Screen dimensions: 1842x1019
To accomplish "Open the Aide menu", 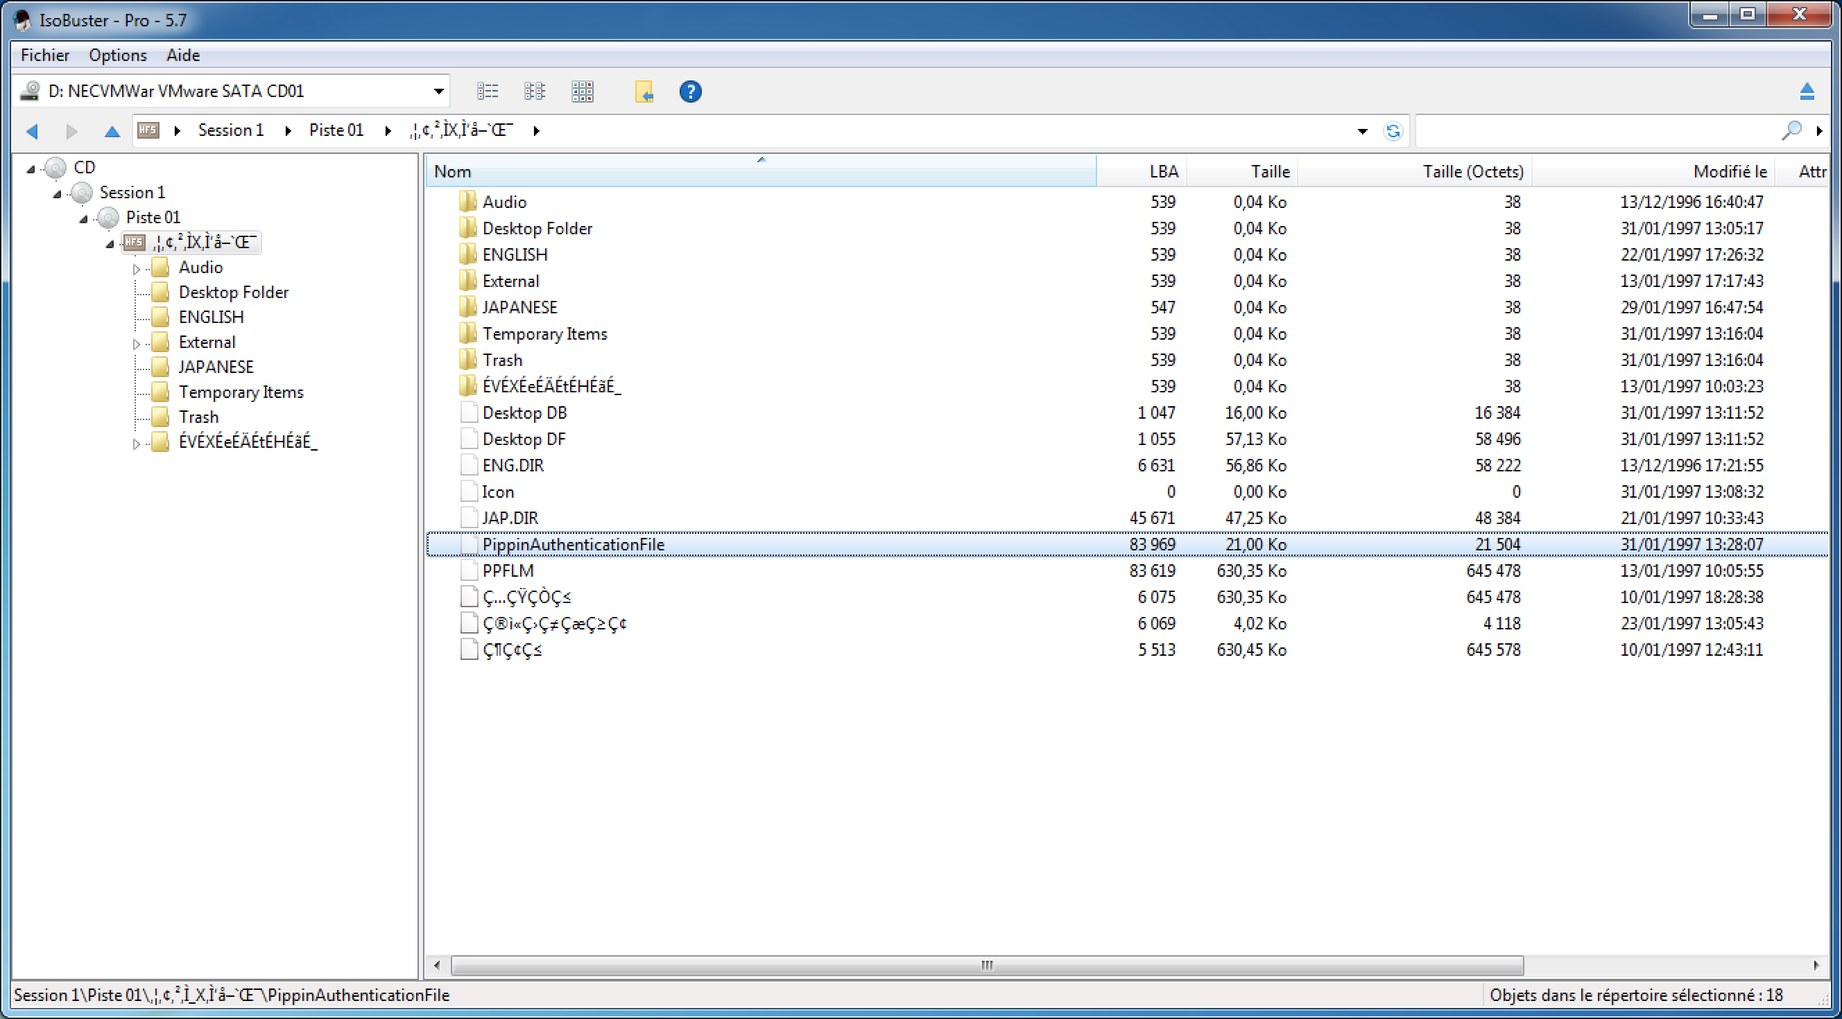I will click(183, 55).
